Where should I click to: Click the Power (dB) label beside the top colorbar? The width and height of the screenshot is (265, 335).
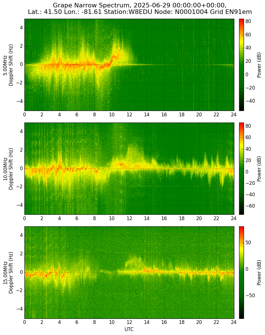259,65
